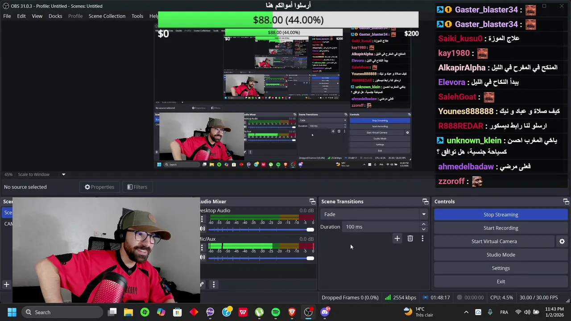Click CPU: 4.5% status text
Image resolution: width=571 pixels, height=321 pixels.
tap(501, 297)
